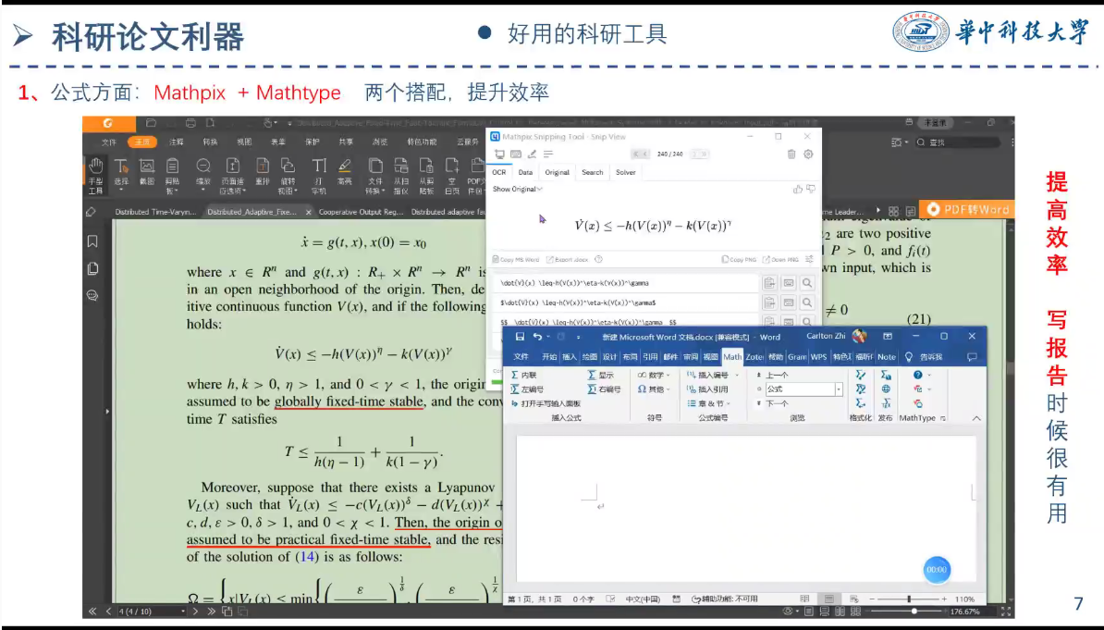
Task: Click the Mathpix trash delete icon
Action: pos(791,154)
